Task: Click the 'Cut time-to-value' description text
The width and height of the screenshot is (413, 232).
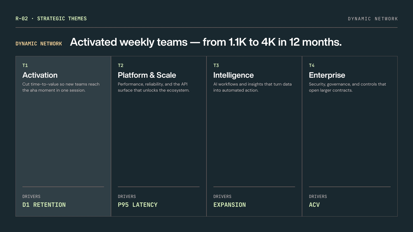Action: (x=61, y=87)
